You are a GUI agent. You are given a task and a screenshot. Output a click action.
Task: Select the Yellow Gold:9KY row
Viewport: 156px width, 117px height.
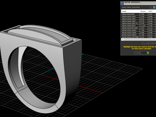click(x=138, y=14)
